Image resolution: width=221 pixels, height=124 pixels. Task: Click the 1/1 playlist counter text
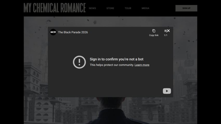coord(165,35)
